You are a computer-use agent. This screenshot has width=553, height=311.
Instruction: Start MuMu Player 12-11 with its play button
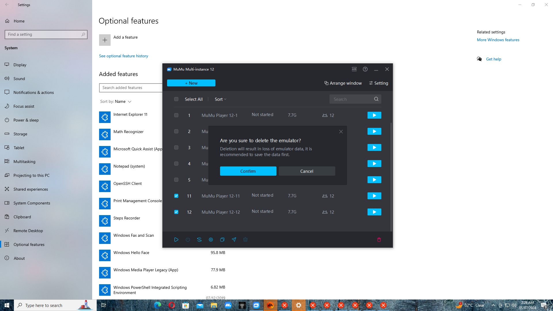click(x=374, y=196)
